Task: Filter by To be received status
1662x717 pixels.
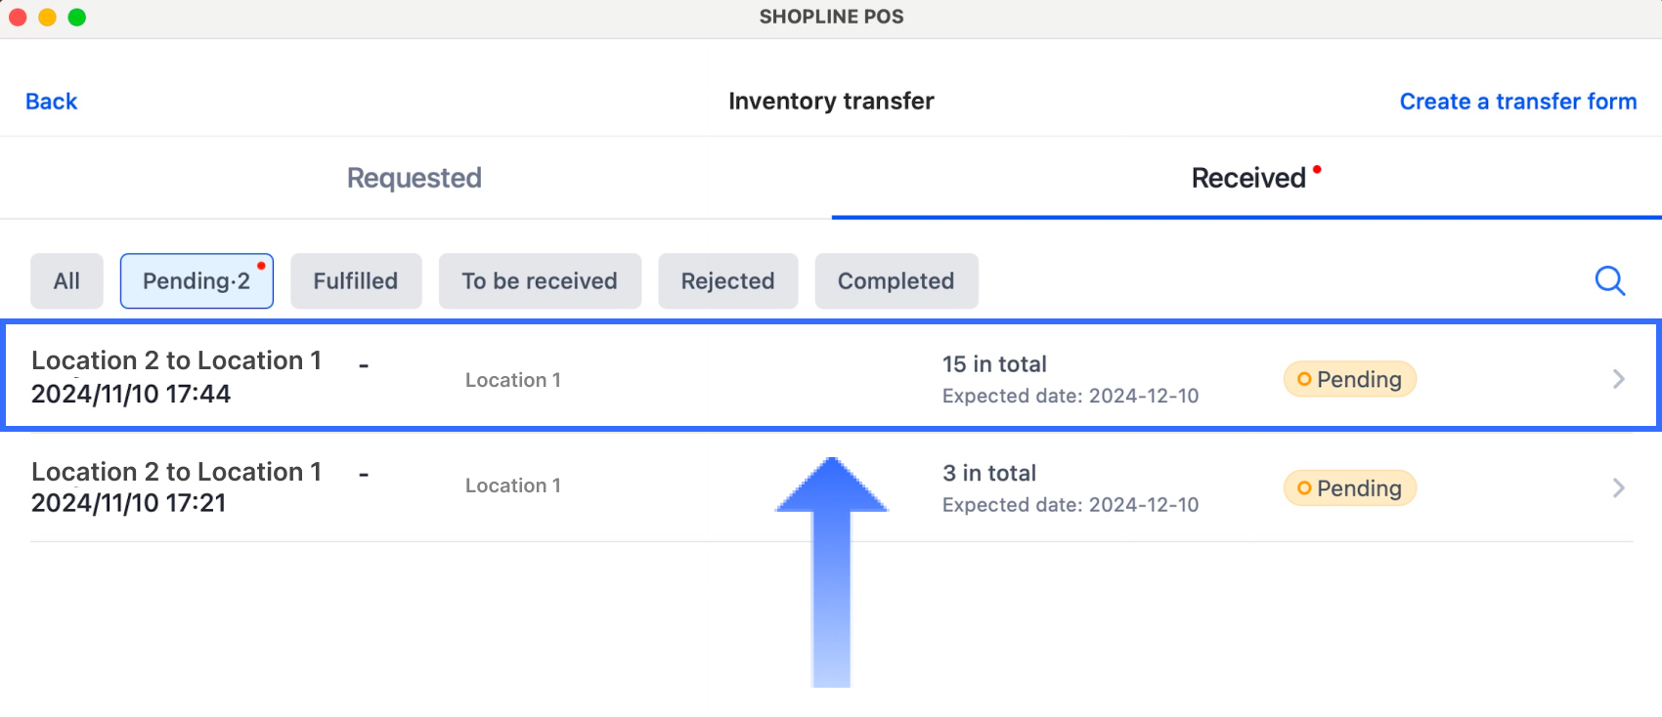Action: (x=540, y=281)
